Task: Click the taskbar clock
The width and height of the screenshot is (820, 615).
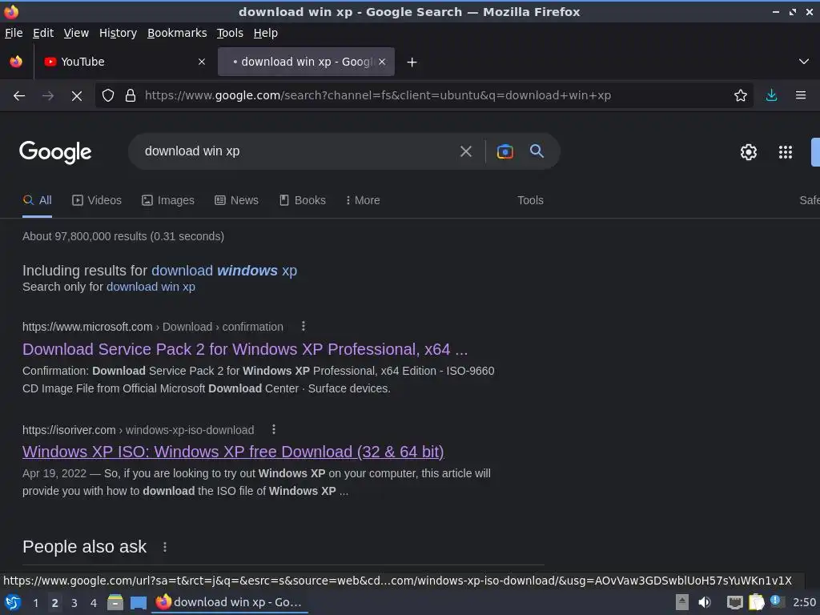Action: tap(804, 602)
